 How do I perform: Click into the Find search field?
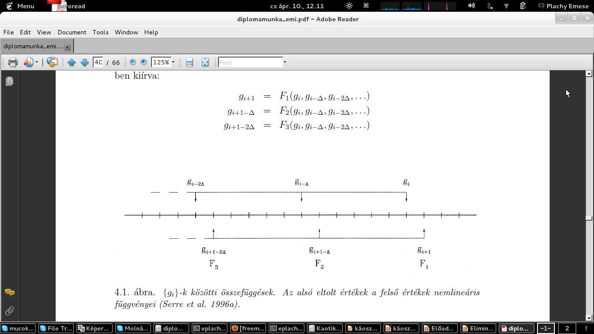(250, 62)
